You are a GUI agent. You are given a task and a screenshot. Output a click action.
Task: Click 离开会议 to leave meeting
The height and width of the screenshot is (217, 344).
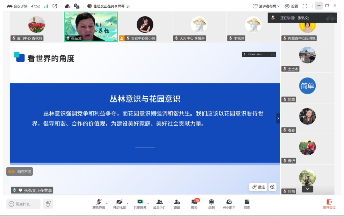click(329, 204)
